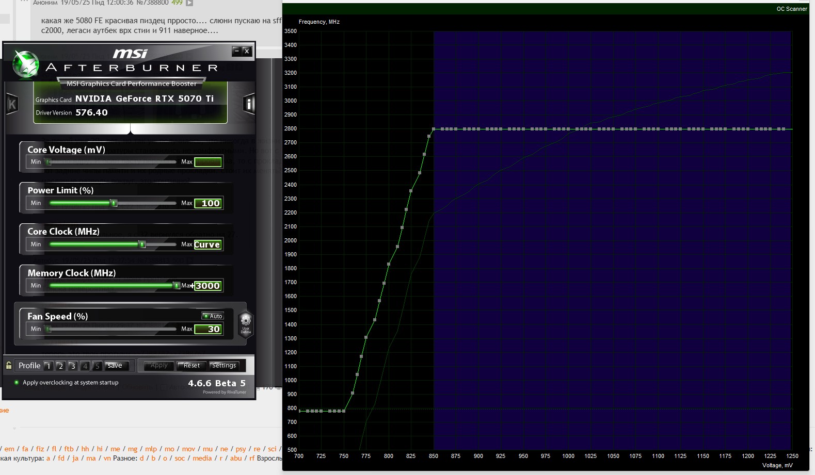
Task: Click the Core Clock slider handle
Action: click(142, 244)
